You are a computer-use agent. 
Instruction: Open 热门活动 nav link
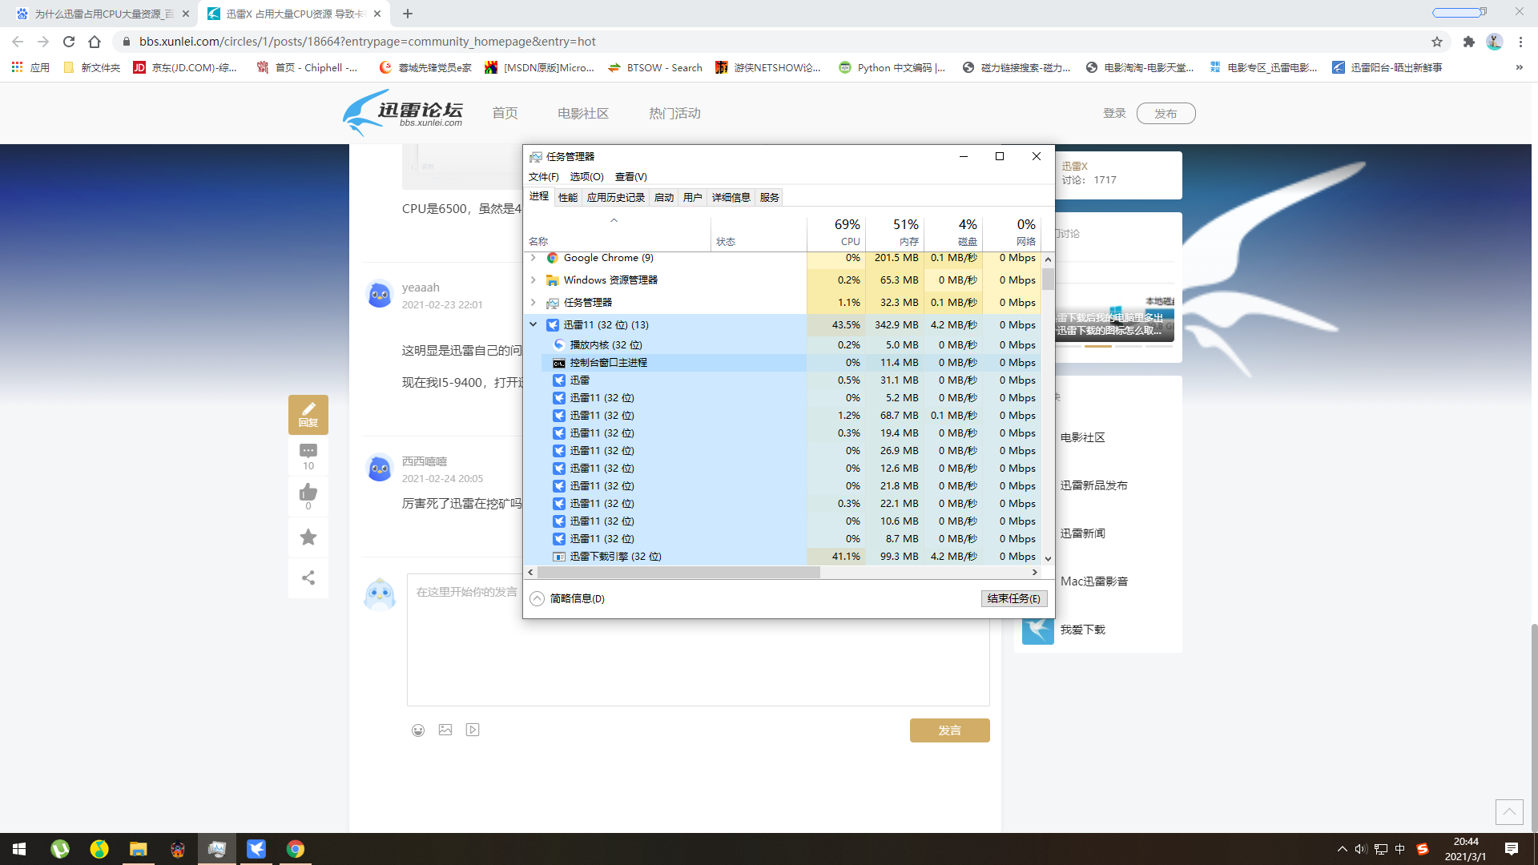(x=674, y=114)
